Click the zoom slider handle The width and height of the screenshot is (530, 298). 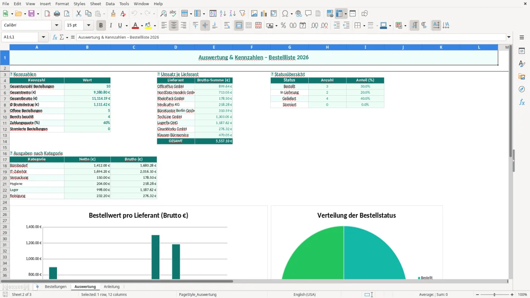pyautogui.click(x=494, y=294)
